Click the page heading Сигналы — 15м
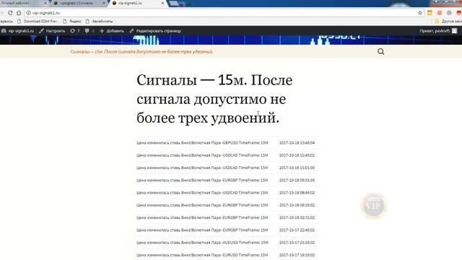This screenshot has width=462, height=260. click(x=214, y=99)
